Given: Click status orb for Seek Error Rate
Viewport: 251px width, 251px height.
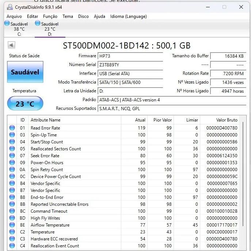Looking at the screenshot, I should point(12,155).
